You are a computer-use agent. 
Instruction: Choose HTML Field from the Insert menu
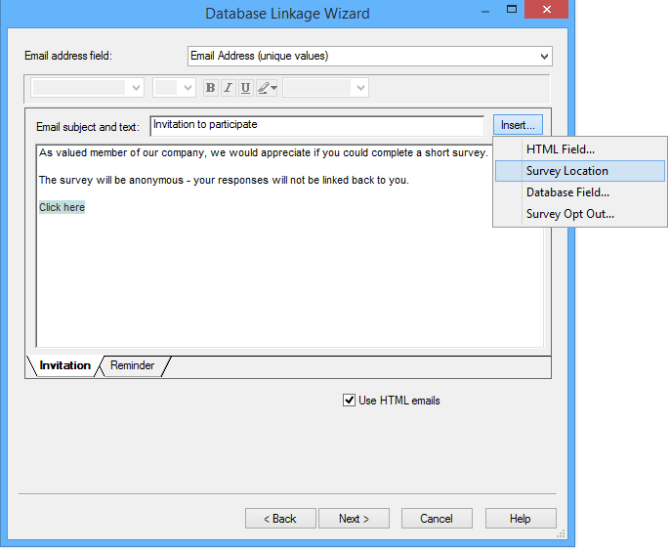tap(560, 149)
